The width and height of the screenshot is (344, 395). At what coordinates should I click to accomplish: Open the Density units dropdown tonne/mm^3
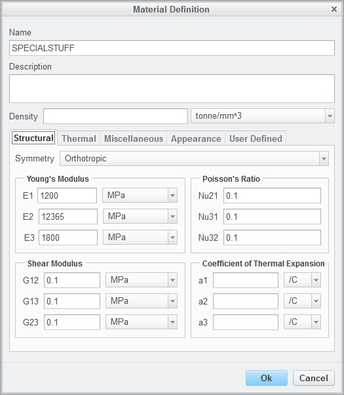point(263,116)
